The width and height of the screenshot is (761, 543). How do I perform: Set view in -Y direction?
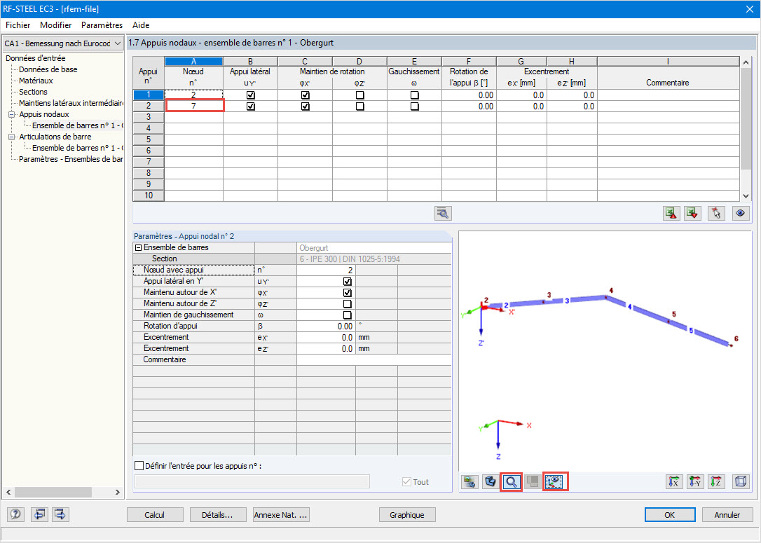click(x=695, y=482)
